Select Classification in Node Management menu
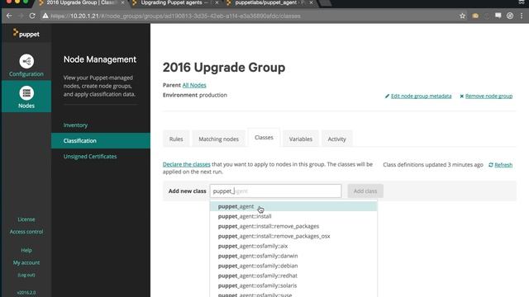The image size is (529, 297). [101, 140]
